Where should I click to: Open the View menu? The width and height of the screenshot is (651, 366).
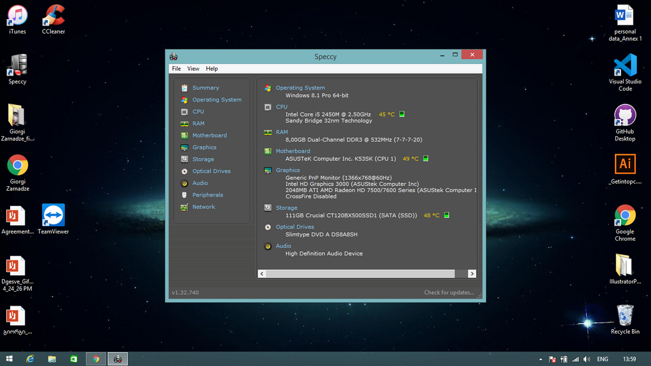coord(193,69)
